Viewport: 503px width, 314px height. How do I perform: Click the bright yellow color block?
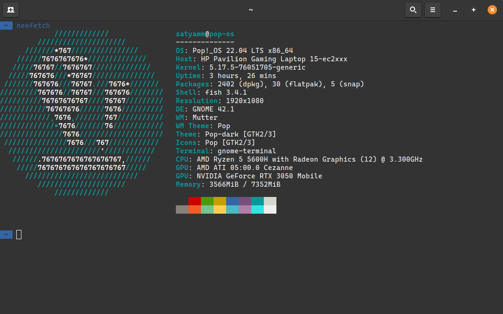[x=220, y=209]
